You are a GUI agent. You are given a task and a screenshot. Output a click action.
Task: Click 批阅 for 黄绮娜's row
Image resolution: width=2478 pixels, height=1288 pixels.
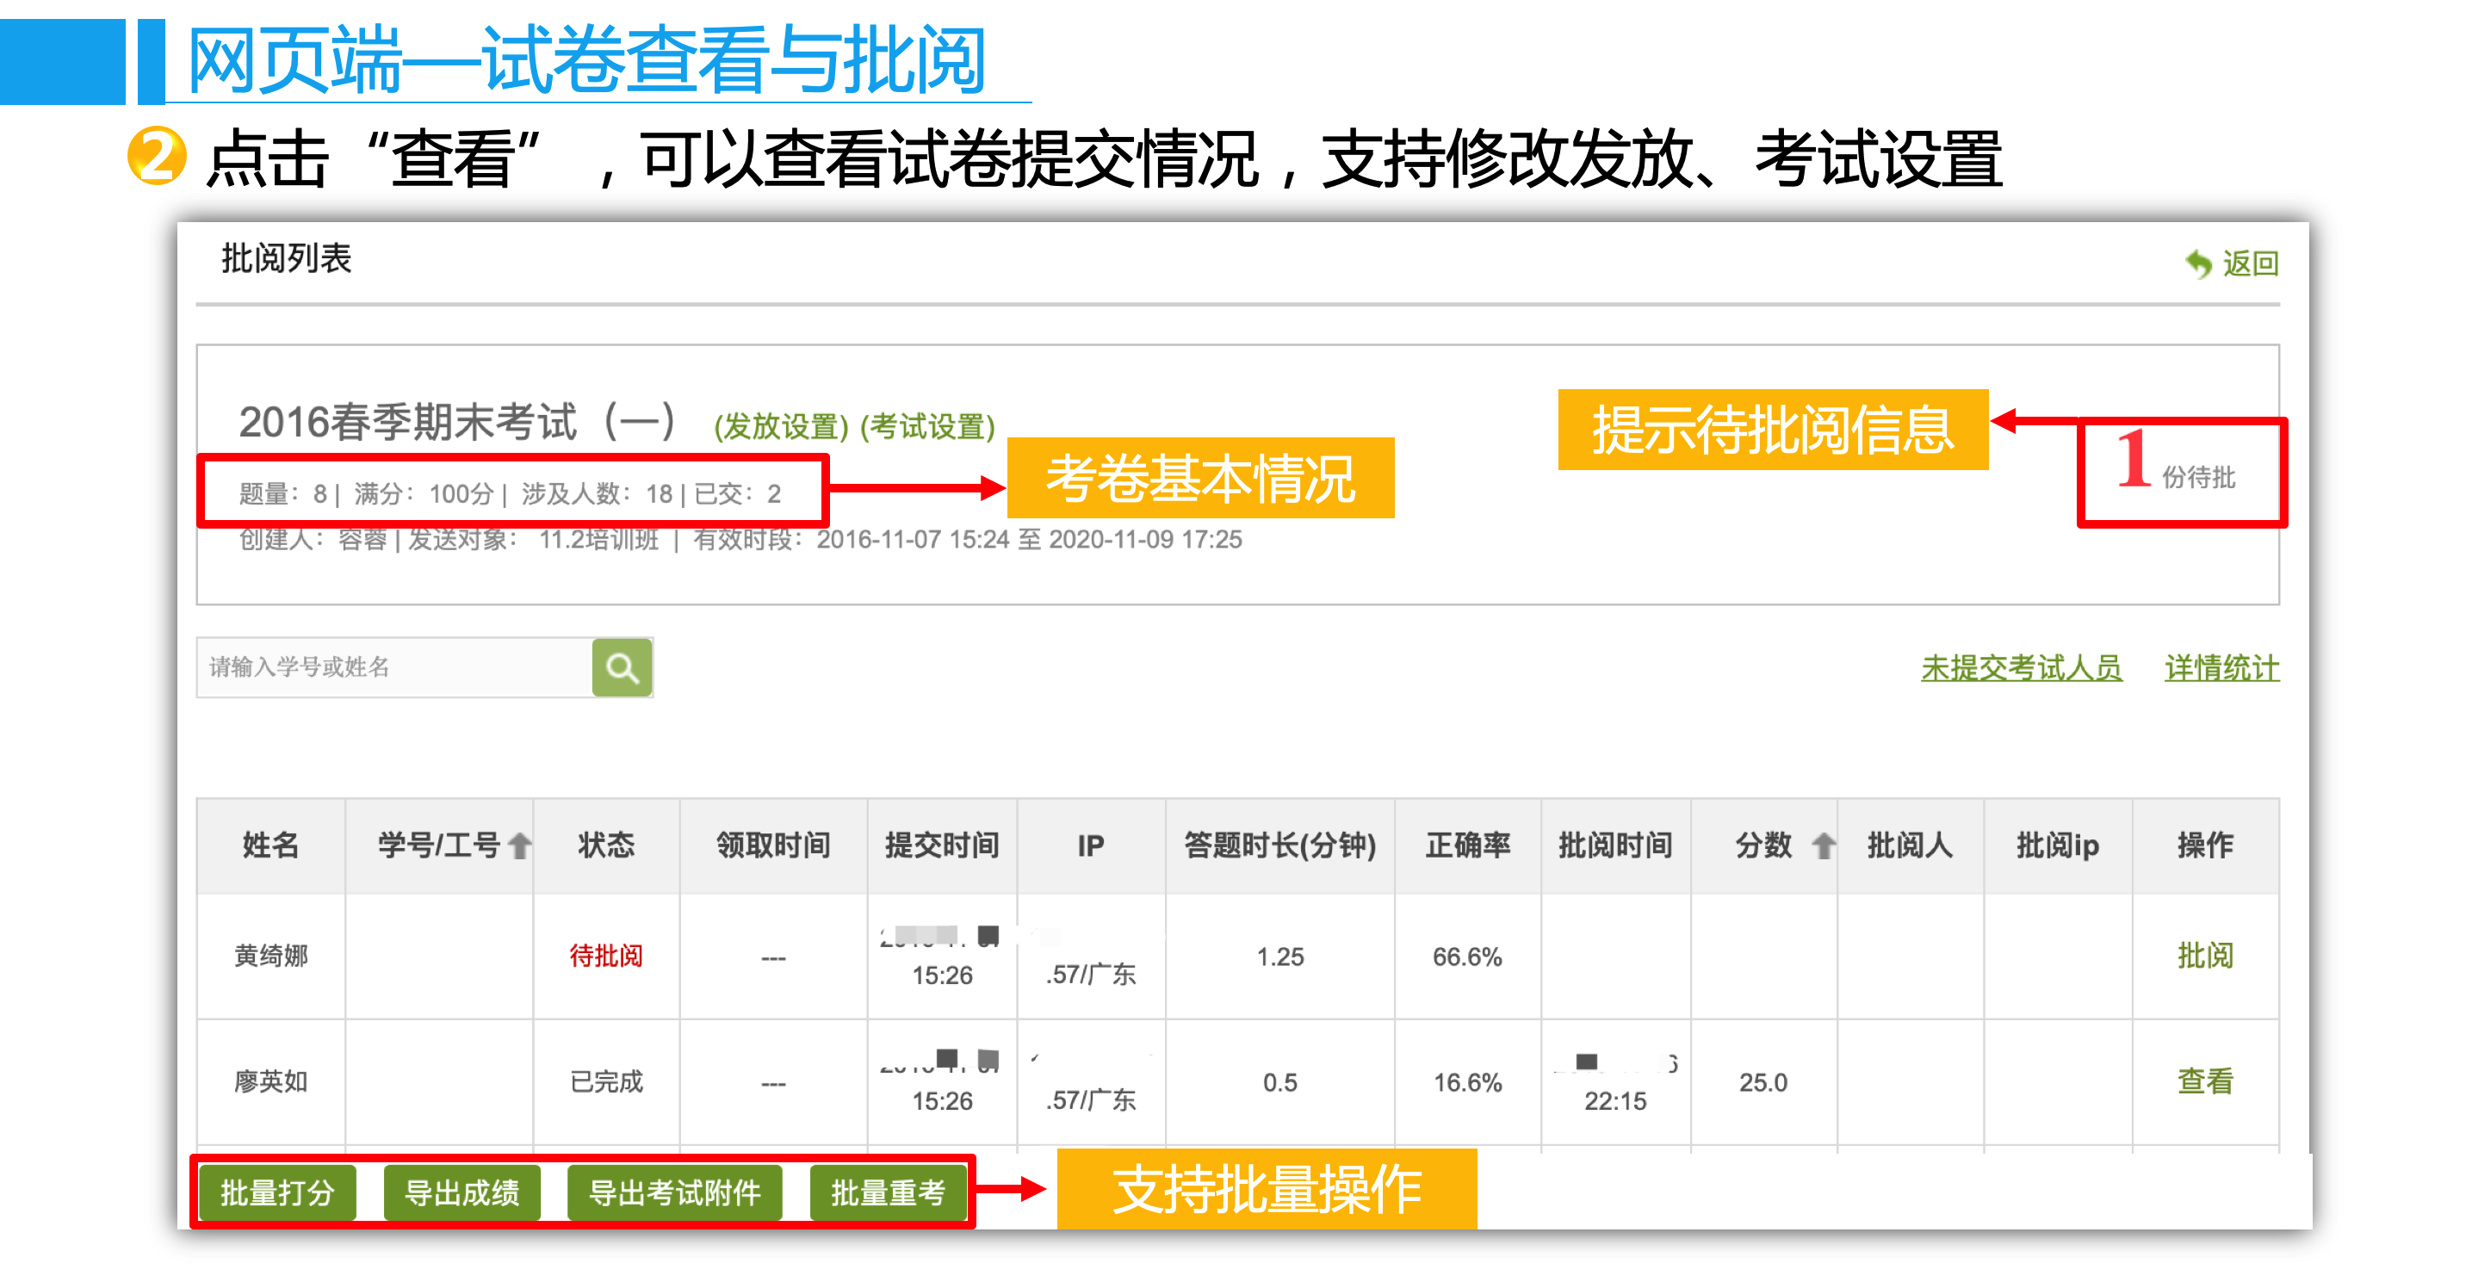2205,957
